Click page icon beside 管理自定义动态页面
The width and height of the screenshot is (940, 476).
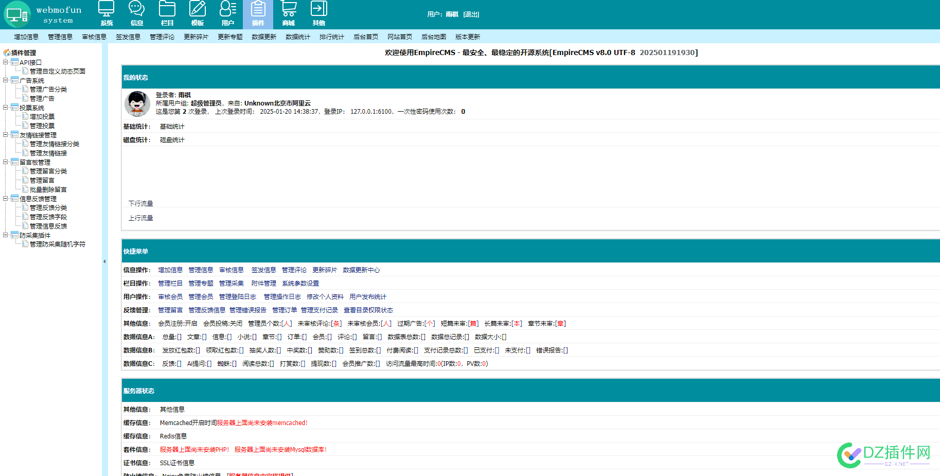pos(25,70)
